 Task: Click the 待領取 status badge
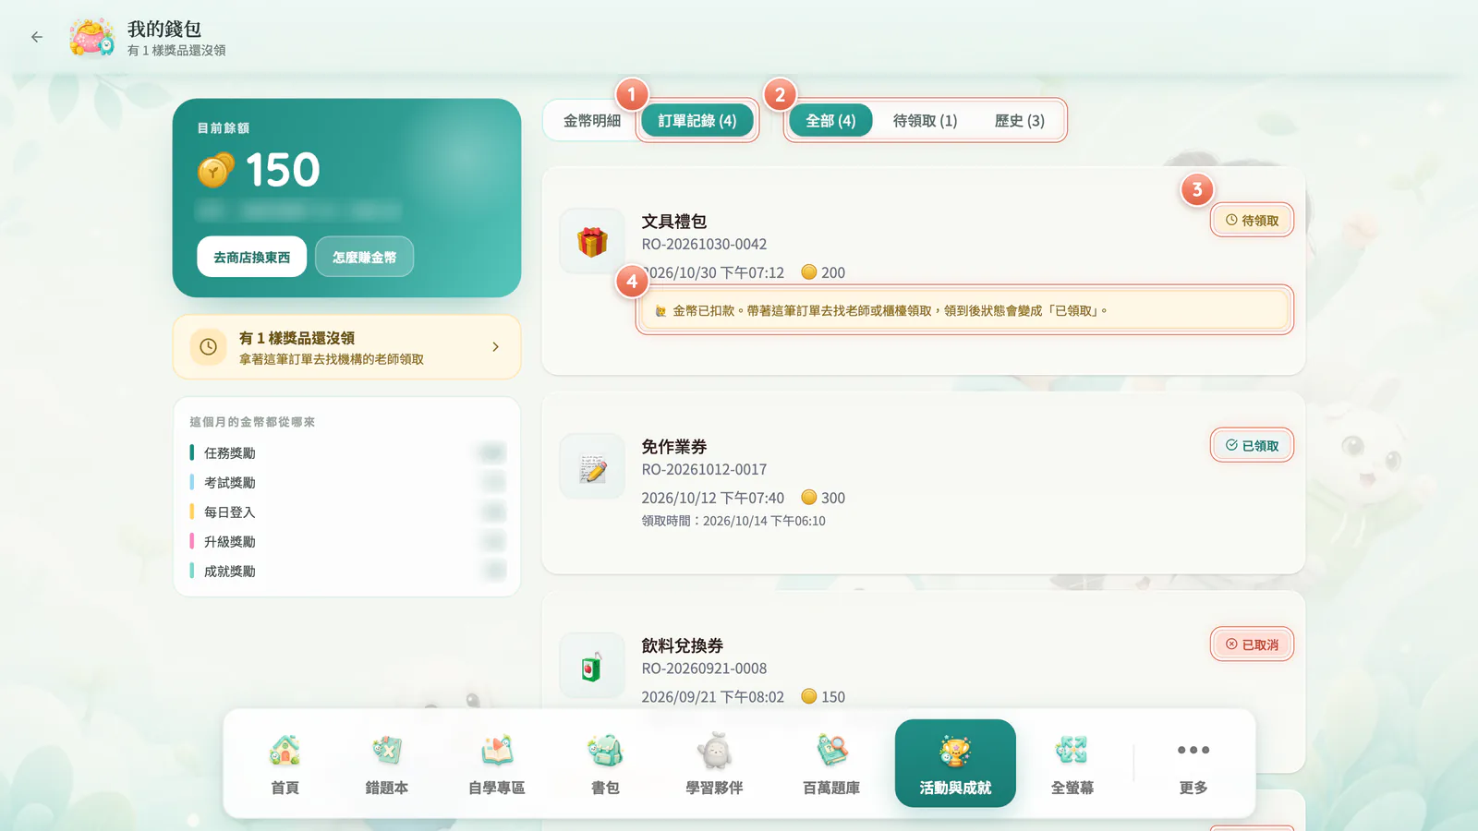click(x=1252, y=221)
